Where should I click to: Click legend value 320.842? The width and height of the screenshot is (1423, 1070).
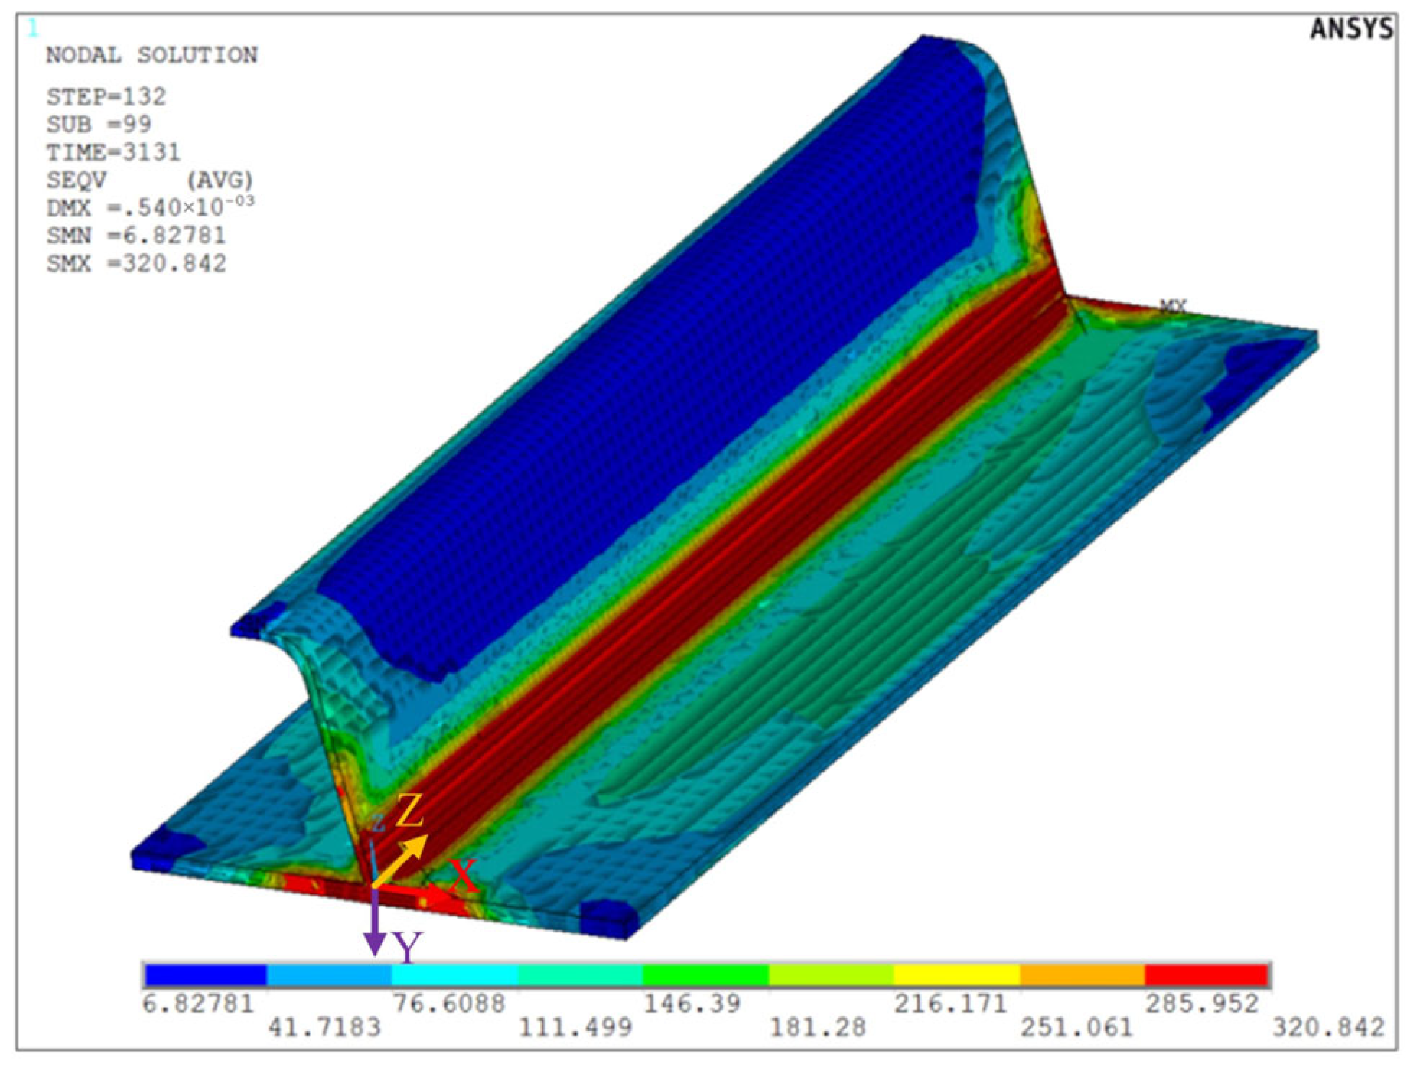tap(1328, 1027)
